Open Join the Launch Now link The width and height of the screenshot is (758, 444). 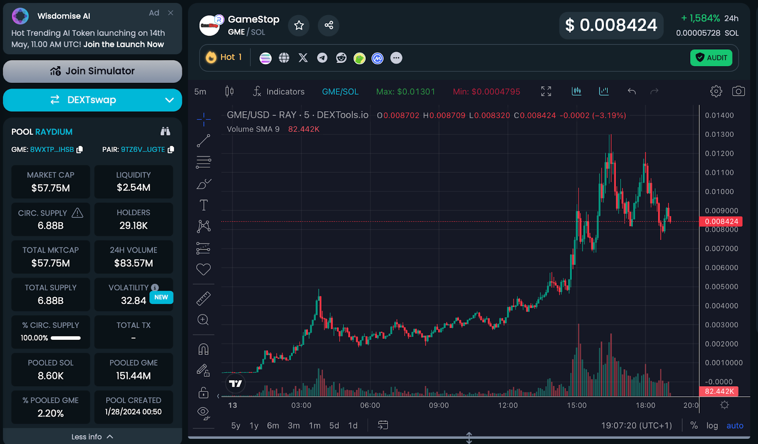tap(124, 44)
